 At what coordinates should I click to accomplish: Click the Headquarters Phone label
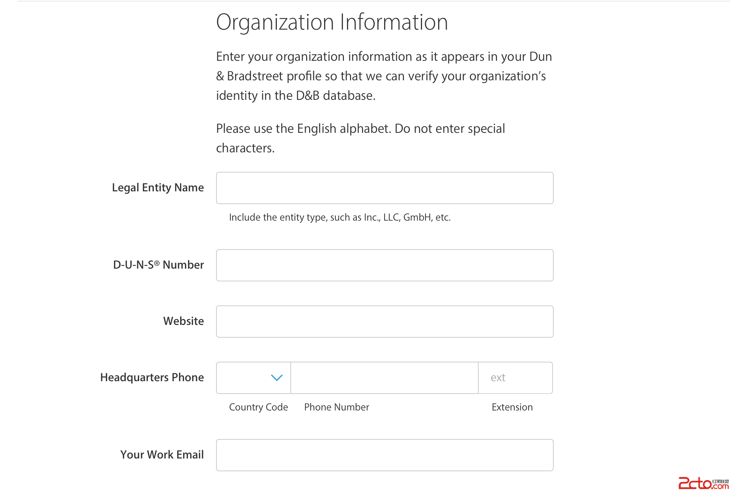point(152,377)
